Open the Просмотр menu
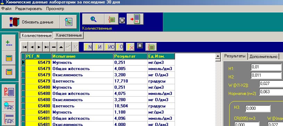Screen dimensions: 283x126 (x=55, y=9)
